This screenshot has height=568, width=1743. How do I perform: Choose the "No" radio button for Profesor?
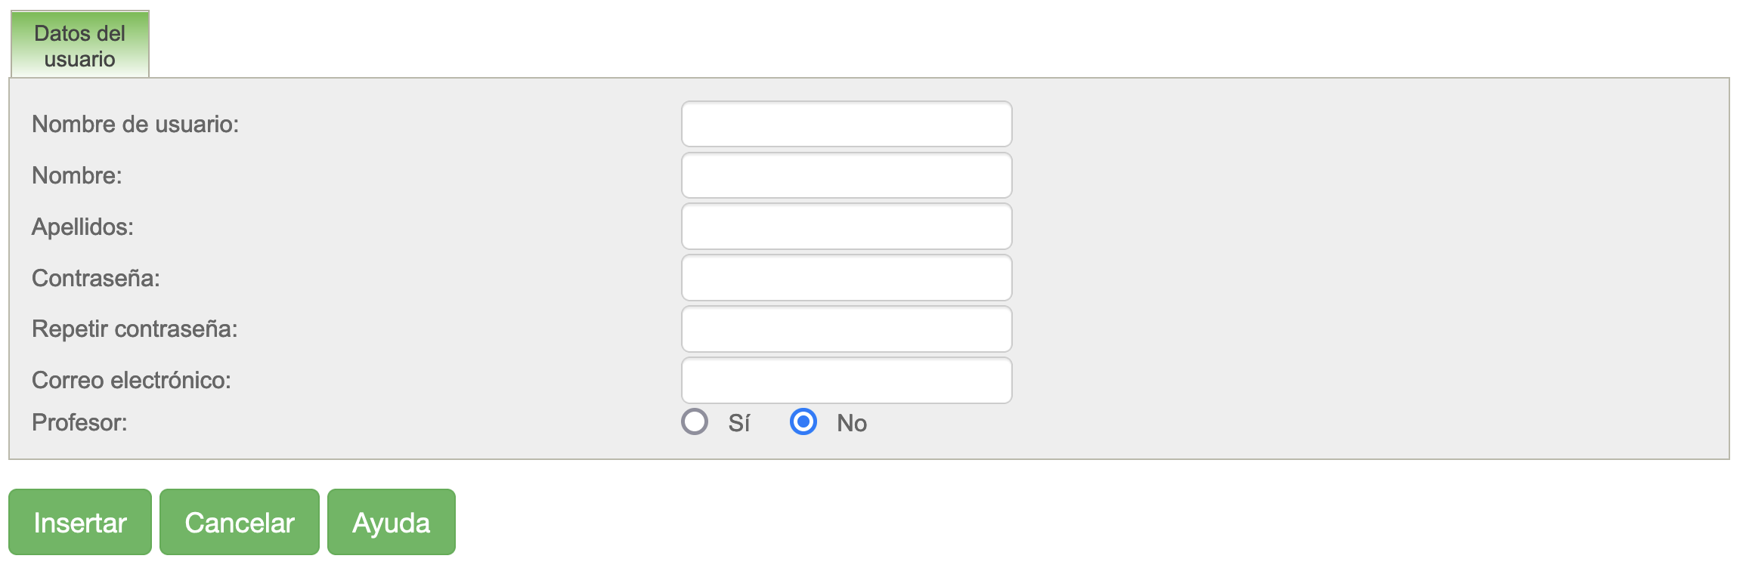(803, 421)
